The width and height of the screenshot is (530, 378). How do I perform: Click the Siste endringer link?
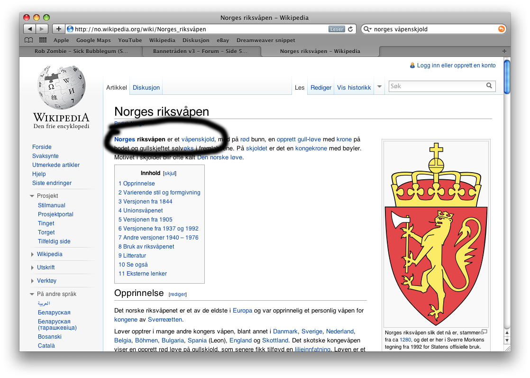coord(52,183)
